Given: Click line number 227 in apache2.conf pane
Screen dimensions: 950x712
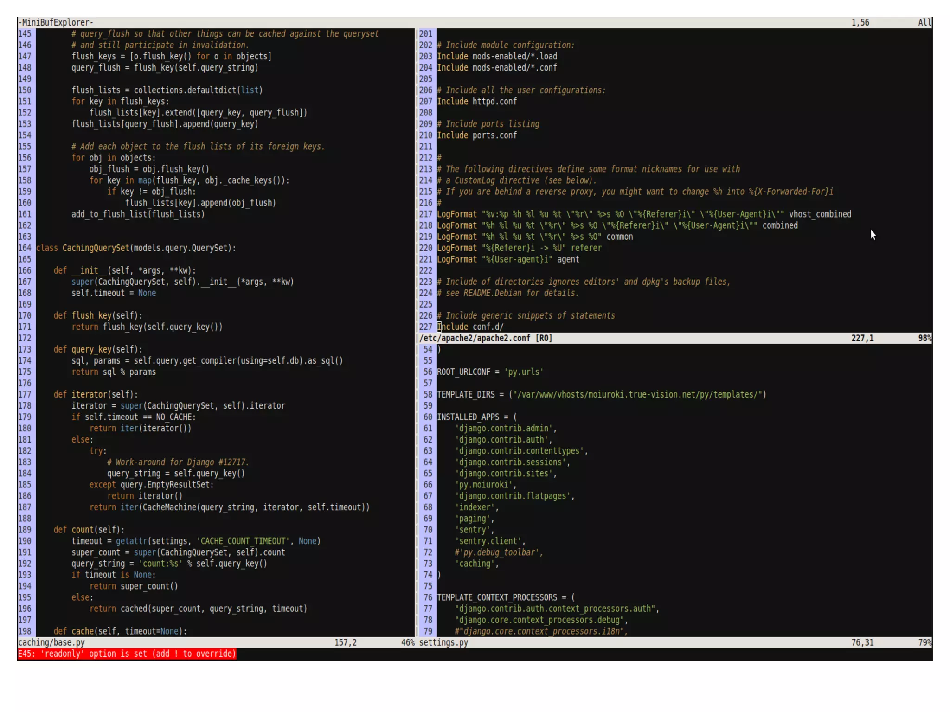Looking at the screenshot, I should 425,327.
